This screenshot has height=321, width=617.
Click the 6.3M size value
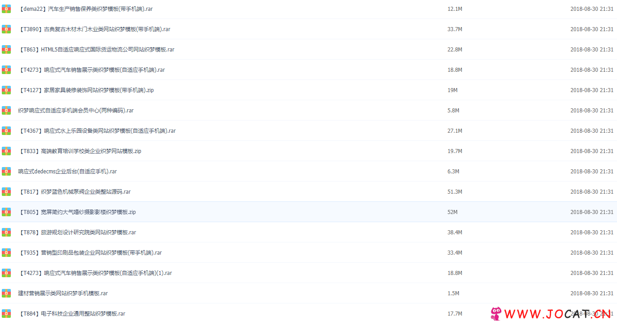click(454, 172)
